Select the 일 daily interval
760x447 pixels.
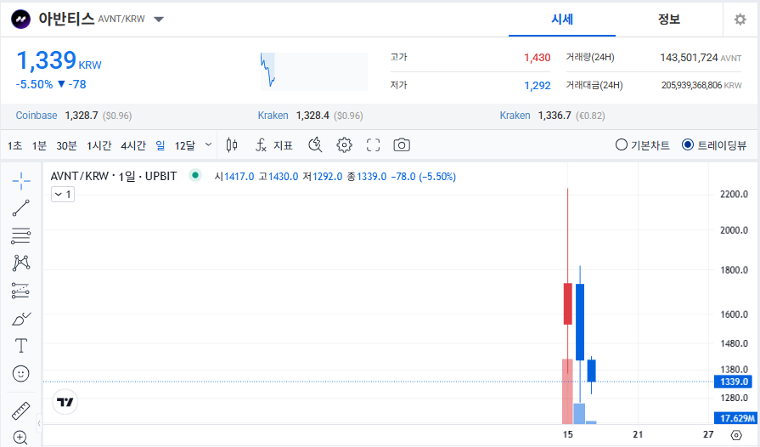tap(160, 145)
